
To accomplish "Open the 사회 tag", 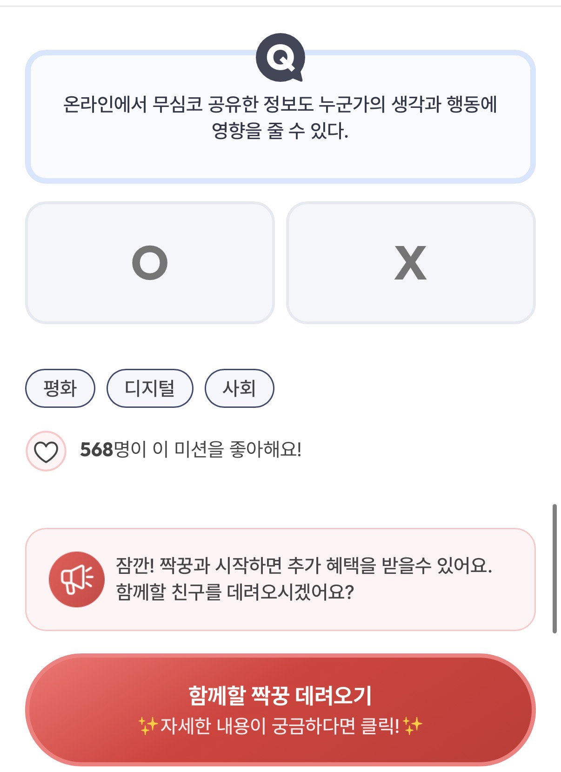I will tap(240, 388).
